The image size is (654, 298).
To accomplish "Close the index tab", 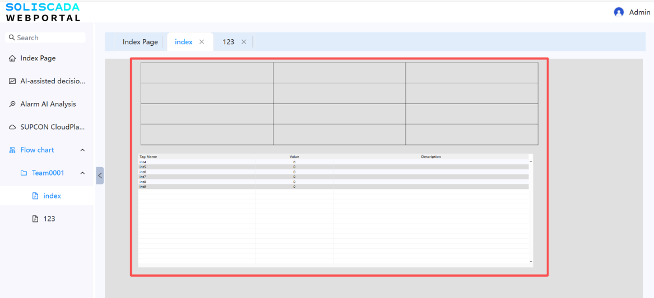I will tap(202, 42).
